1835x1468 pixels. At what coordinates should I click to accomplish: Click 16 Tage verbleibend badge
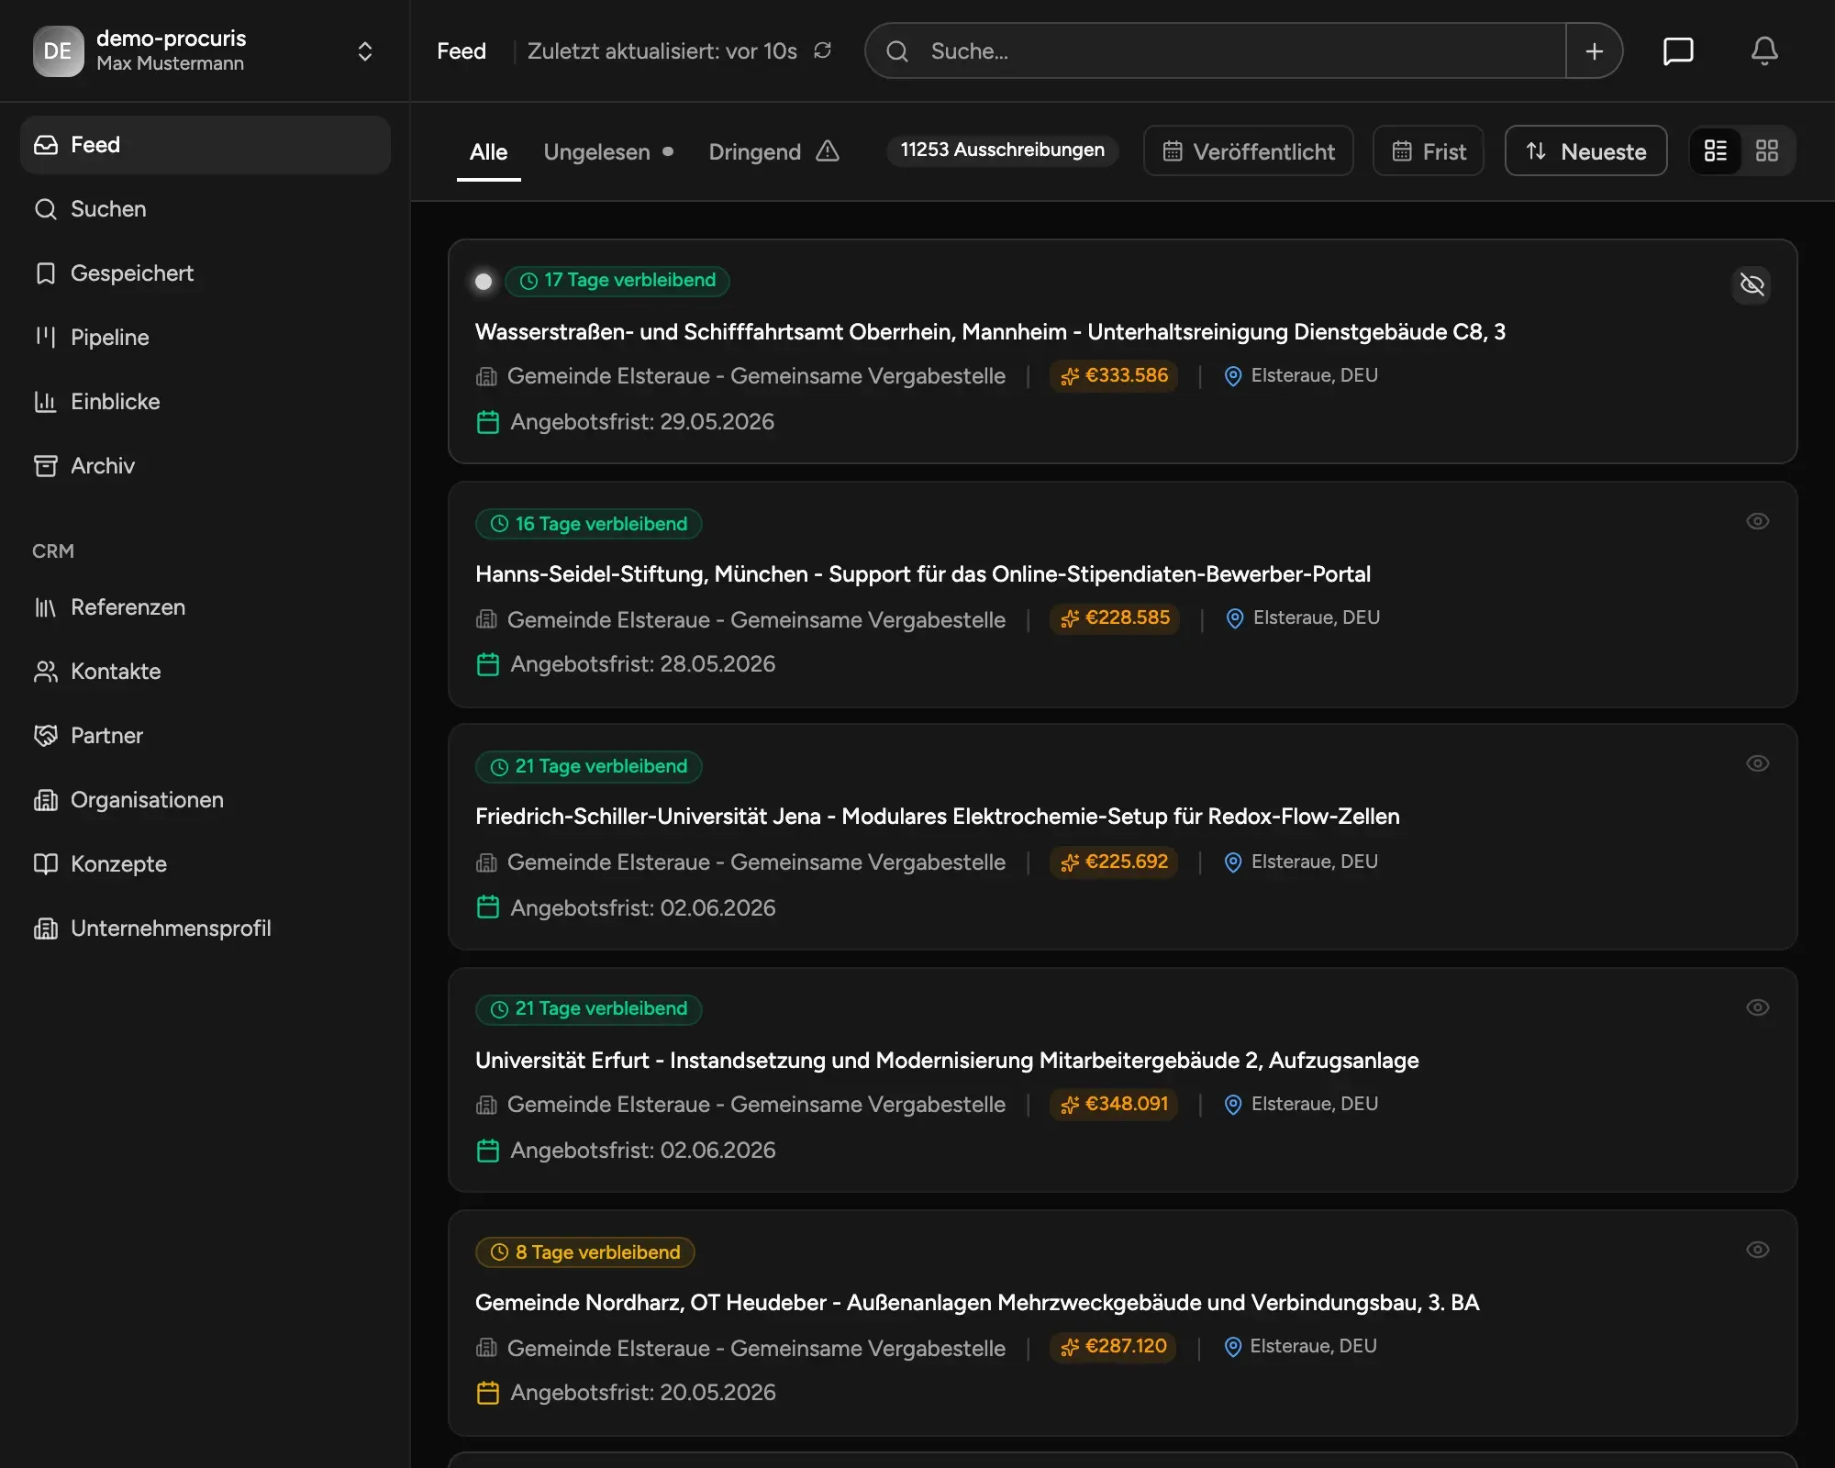pos(588,524)
